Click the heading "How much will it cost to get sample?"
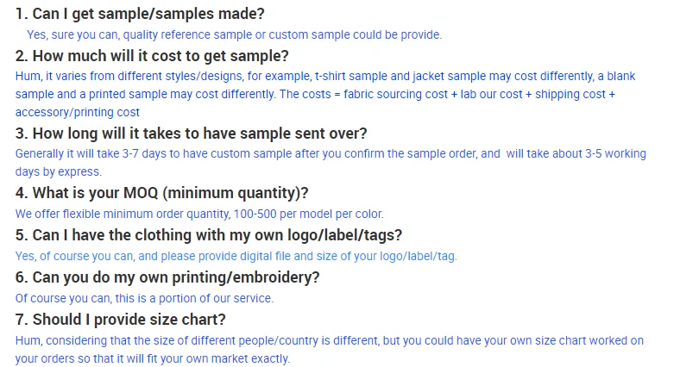 click(152, 56)
